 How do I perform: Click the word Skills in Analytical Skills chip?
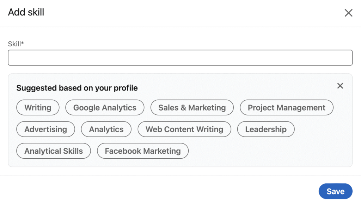(72, 151)
